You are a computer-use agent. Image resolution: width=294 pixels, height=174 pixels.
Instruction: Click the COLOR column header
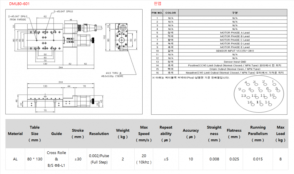coord(171,13)
